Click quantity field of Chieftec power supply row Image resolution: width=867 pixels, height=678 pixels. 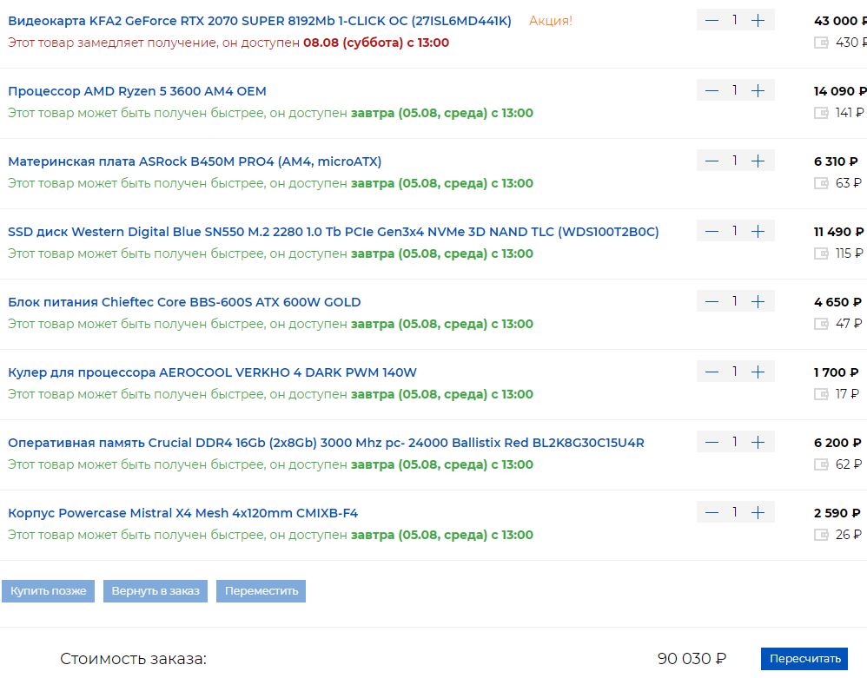click(735, 301)
